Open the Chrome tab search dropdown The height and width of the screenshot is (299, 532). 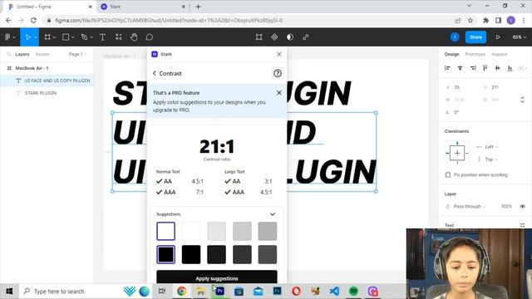pos(469,6)
